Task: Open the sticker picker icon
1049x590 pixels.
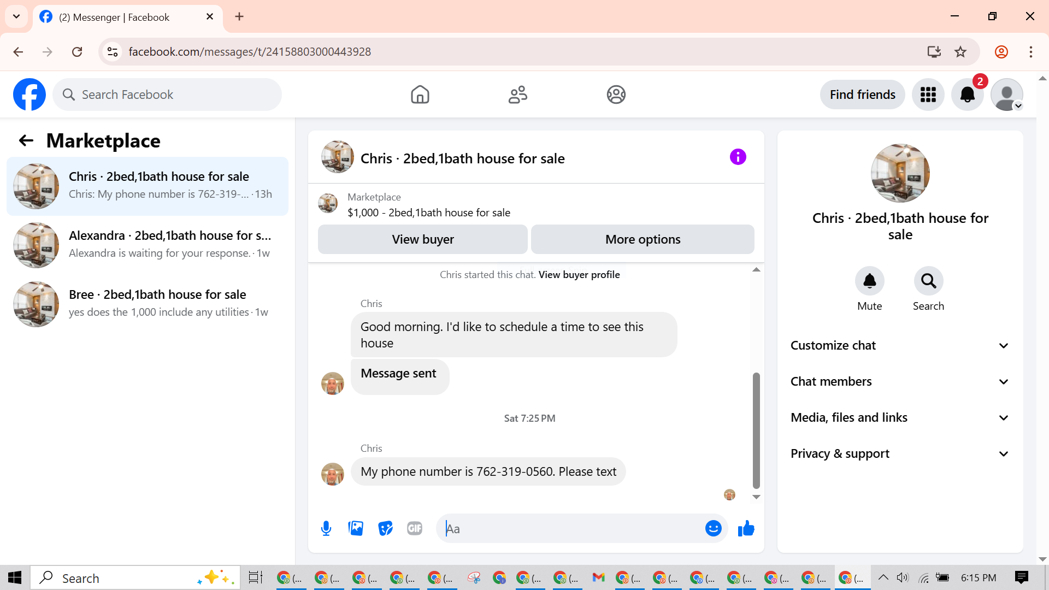Action: pos(385,528)
